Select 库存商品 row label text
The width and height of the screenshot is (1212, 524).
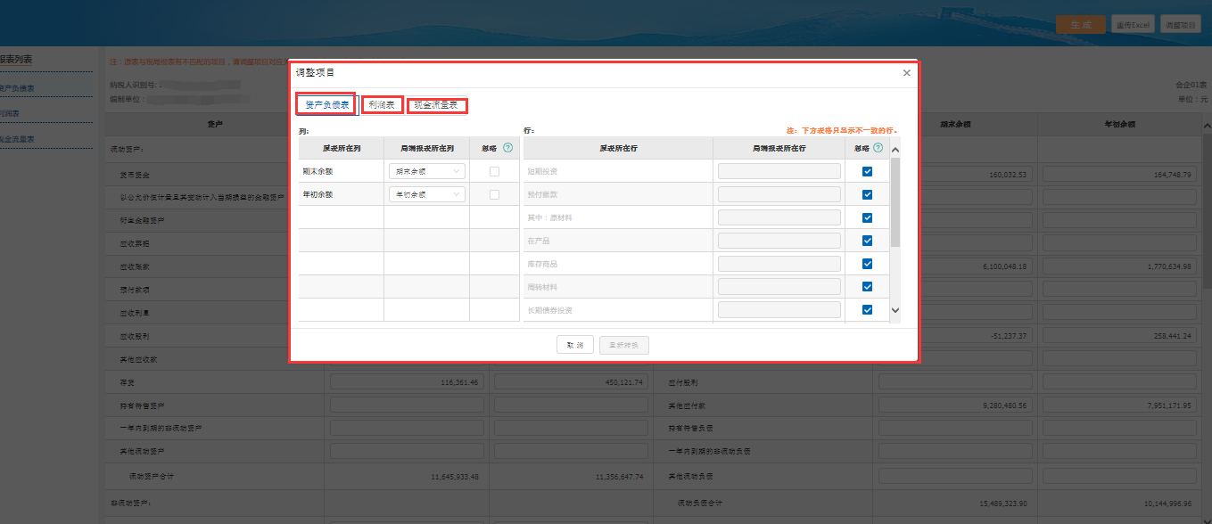(x=542, y=264)
